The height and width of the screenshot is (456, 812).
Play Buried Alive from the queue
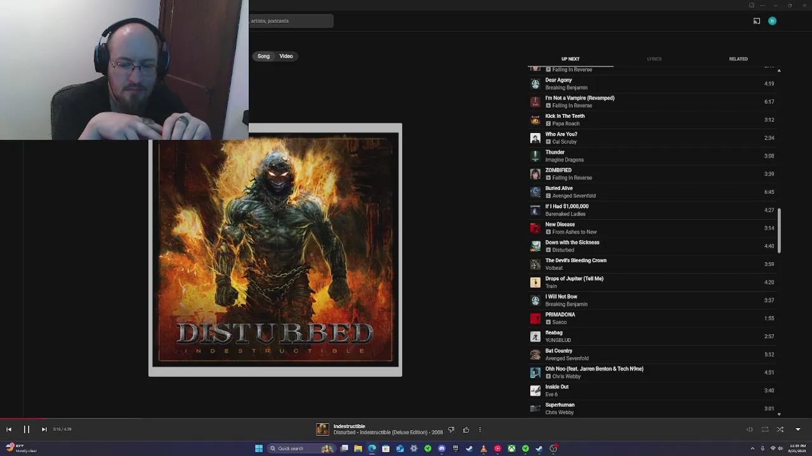tap(653, 192)
